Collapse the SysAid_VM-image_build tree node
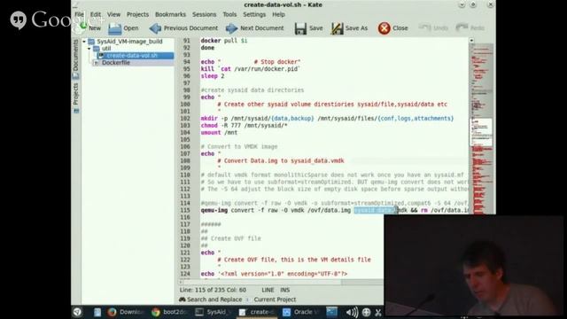 click(x=84, y=42)
